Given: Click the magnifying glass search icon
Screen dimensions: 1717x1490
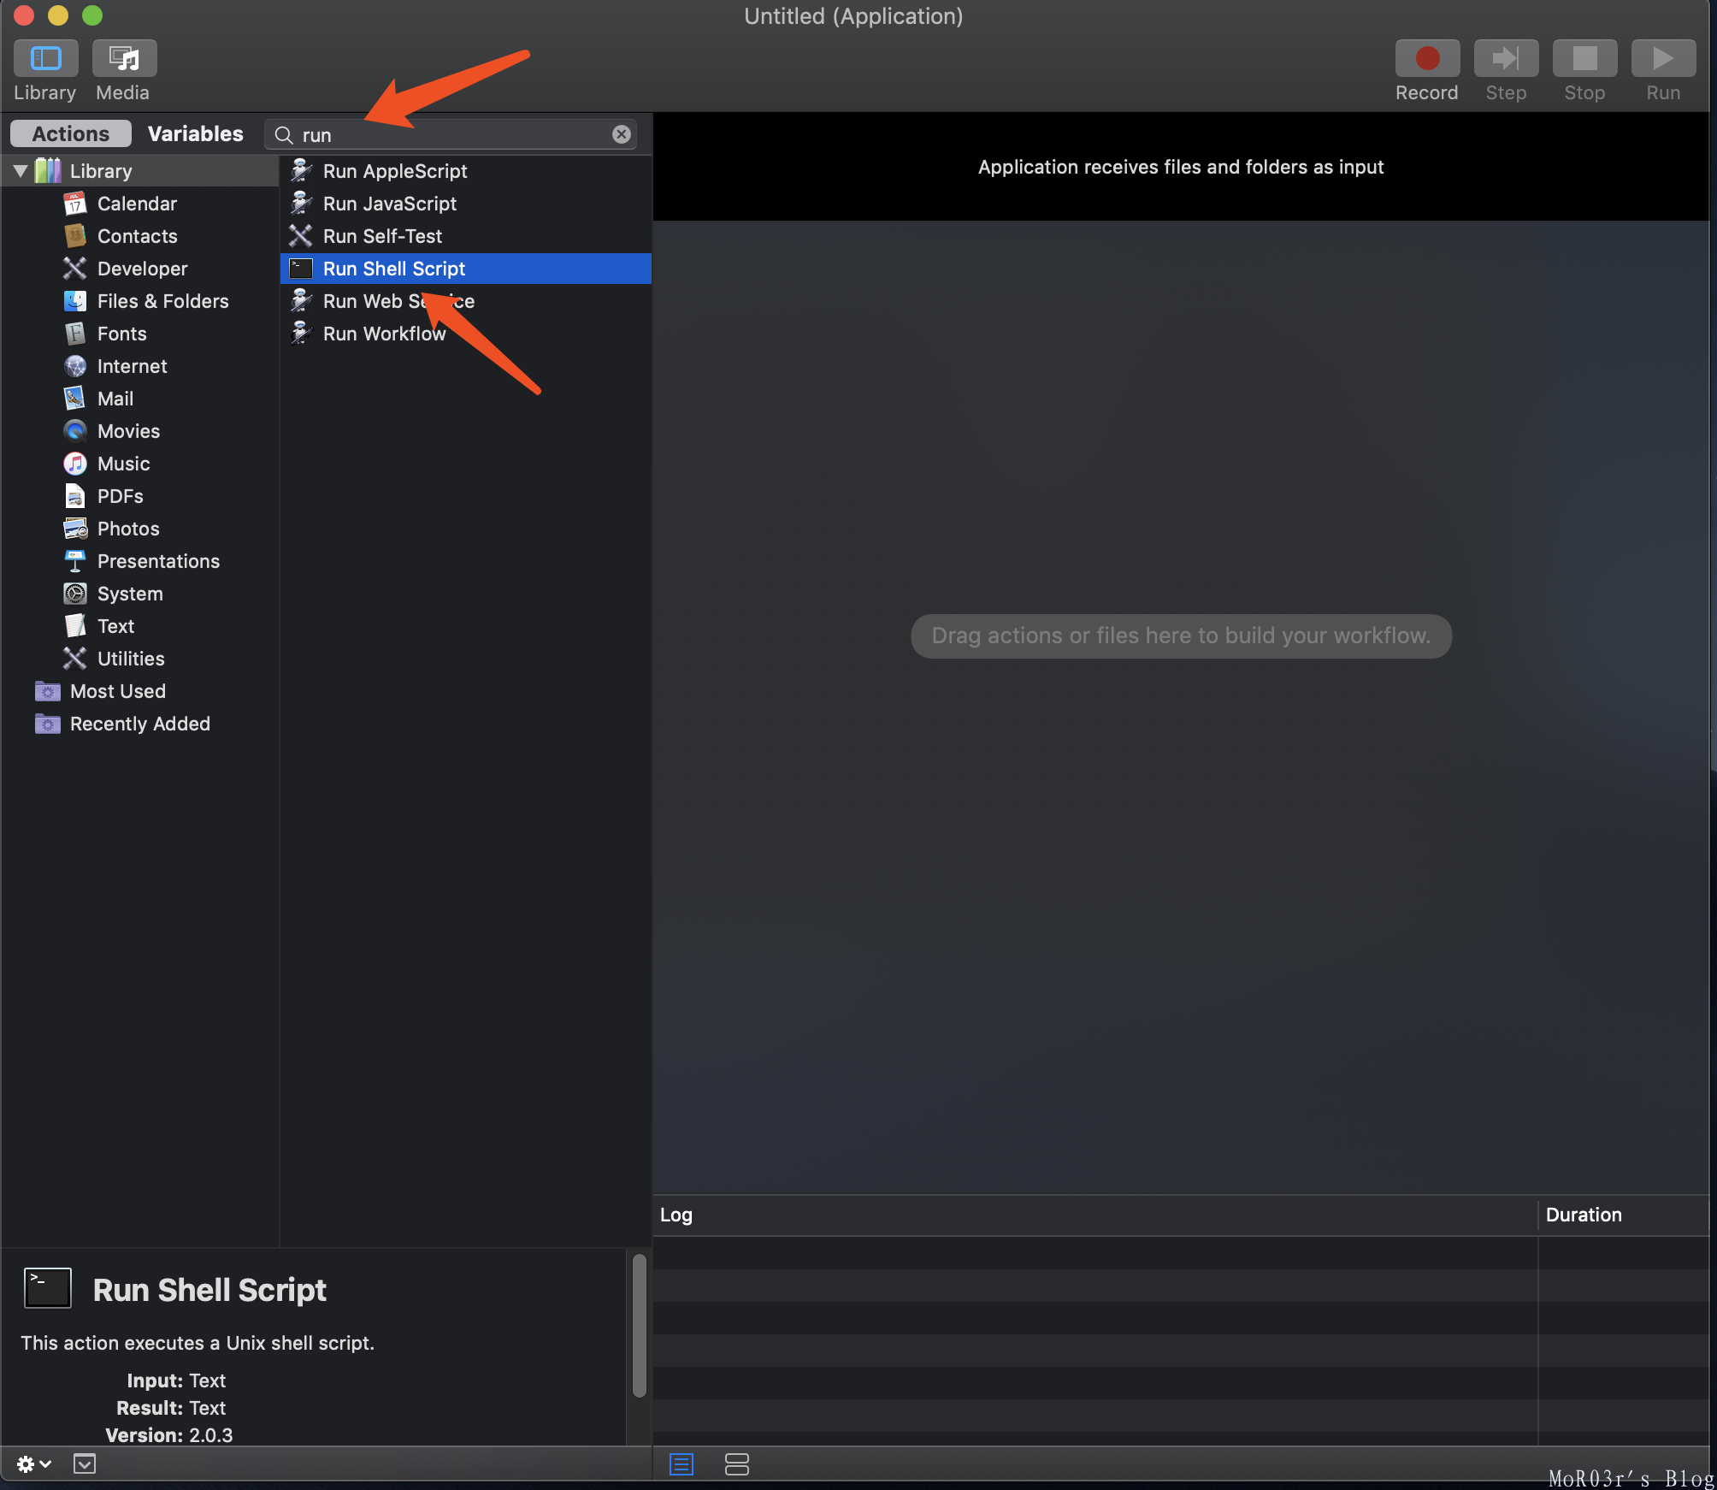Looking at the screenshot, I should point(284,135).
